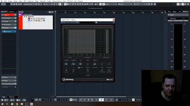Toggle global Read R automation button
This screenshot has height=106, width=190.
tap(52, 4)
